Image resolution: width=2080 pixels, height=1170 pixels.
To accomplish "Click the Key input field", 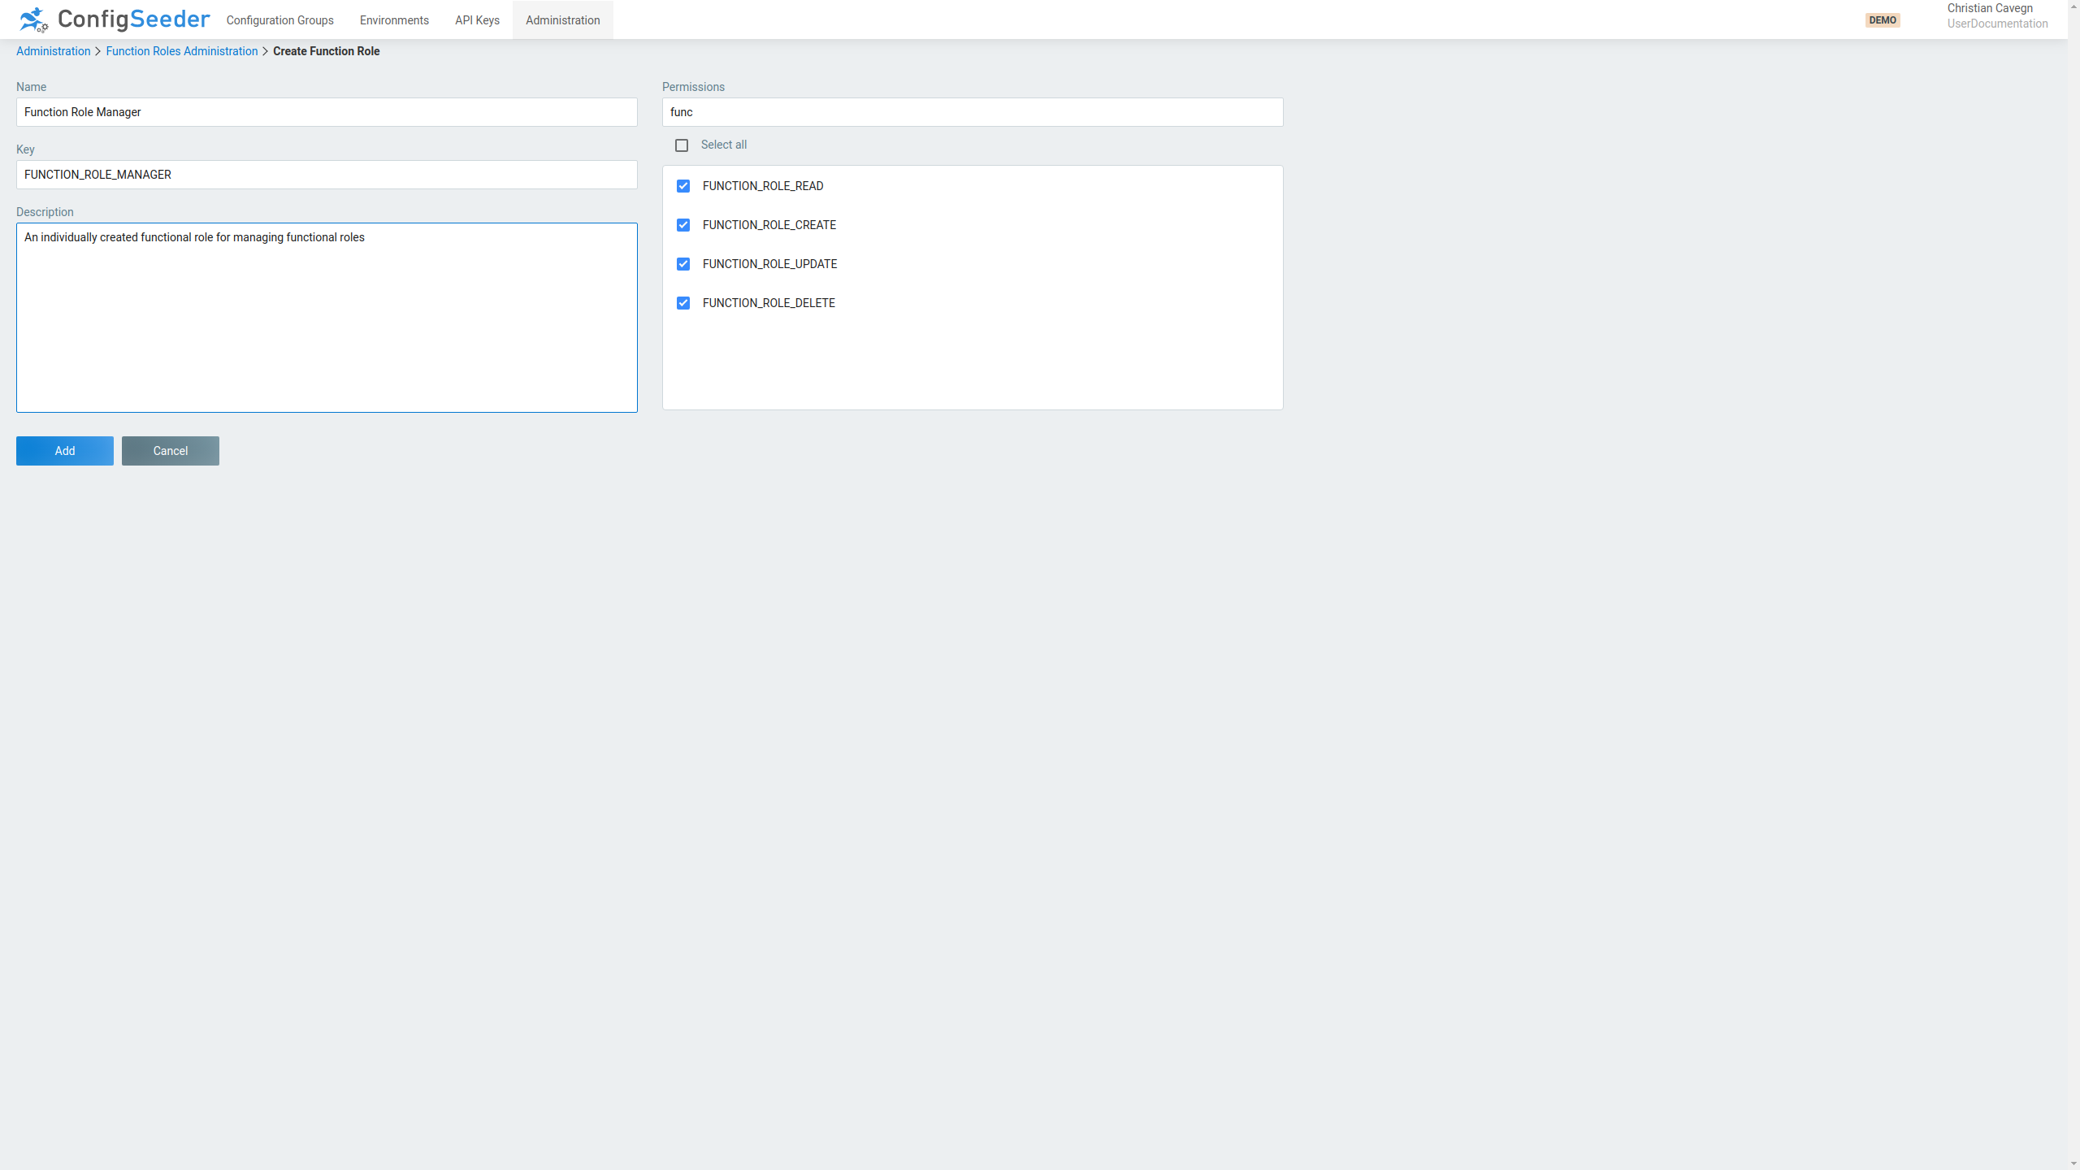I will [x=327, y=175].
